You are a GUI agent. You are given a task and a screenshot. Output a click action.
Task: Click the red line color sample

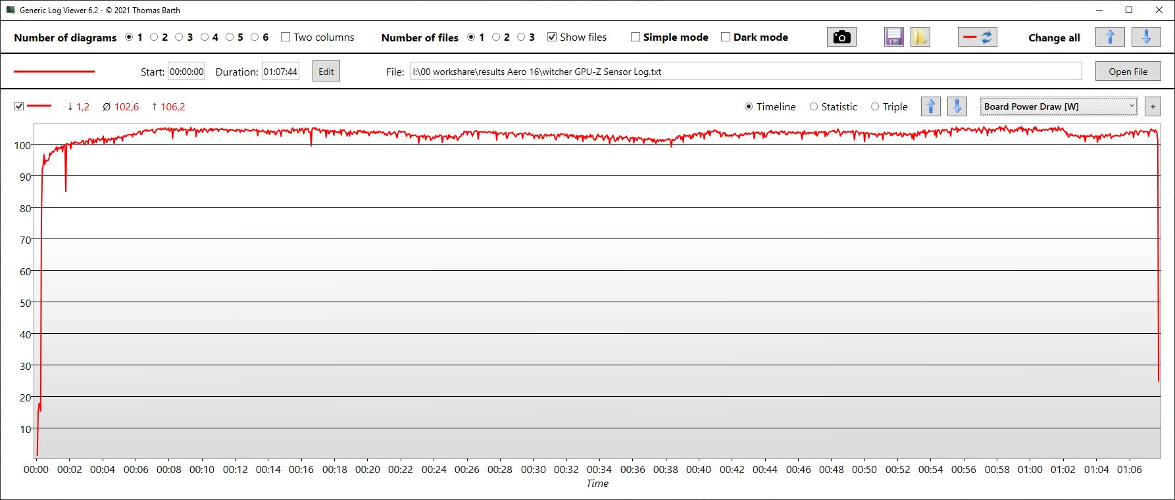click(x=54, y=72)
